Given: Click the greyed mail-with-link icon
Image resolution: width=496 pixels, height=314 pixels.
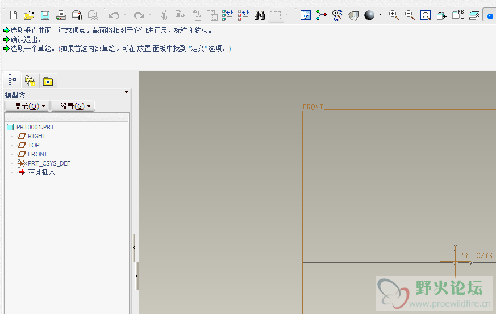Looking at the screenshot, I should click(93, 15).
